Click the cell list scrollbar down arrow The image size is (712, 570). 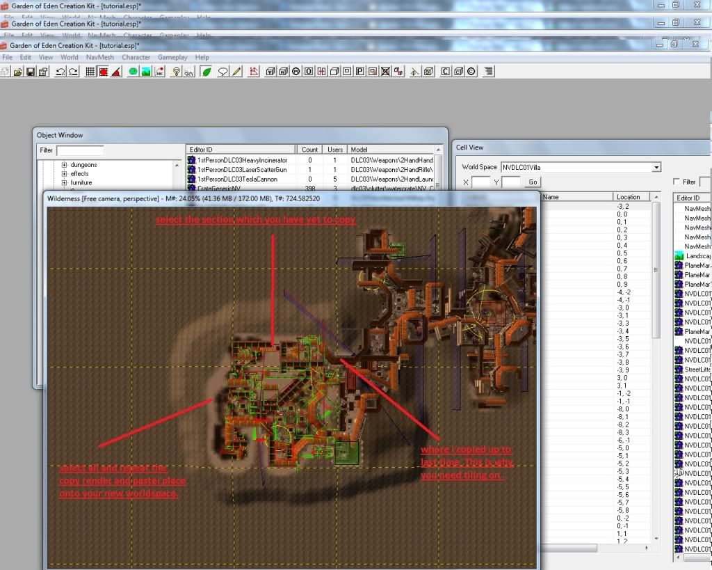point(656,539)
